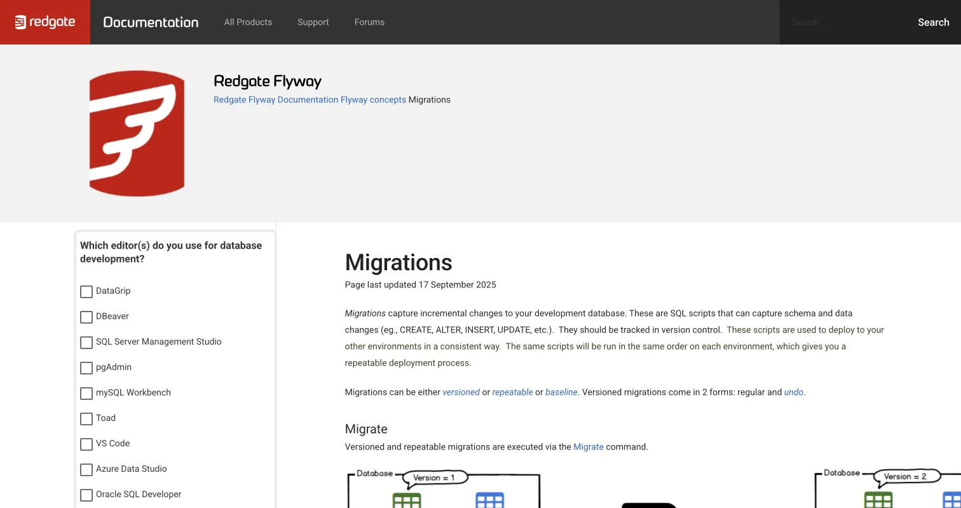Go to the Support menu item

[x=313, y=22]
